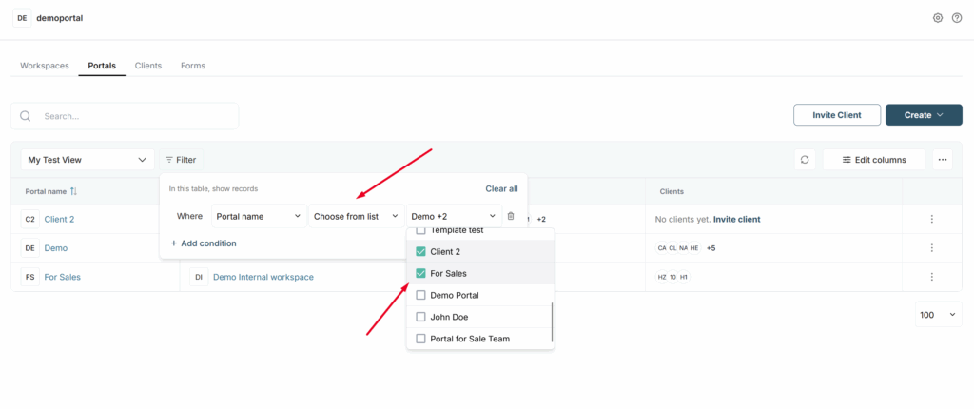Click Clear all filters link
This screenshot has width=974, height=409.
coord(501,188)
